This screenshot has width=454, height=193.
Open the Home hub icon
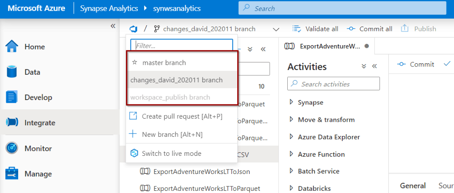(12, 46)
